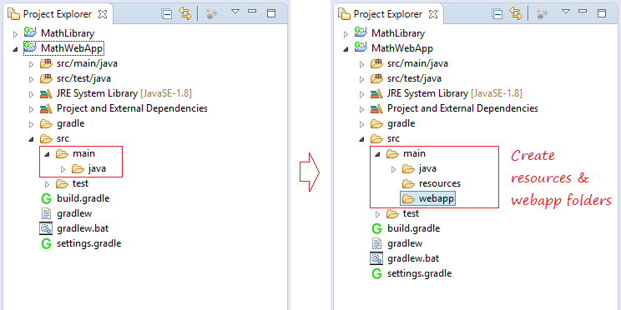The image size is (621, 310).
Task: Toggle Link with Editor in left panel
Action: 185,14
